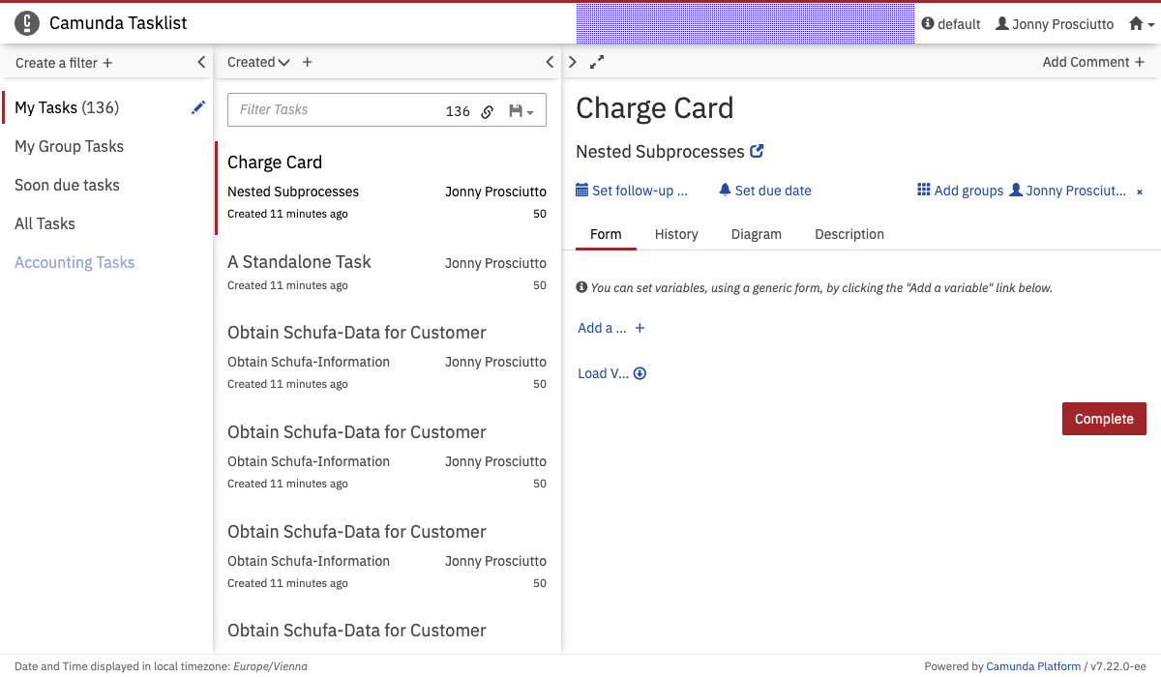Collapse the task list panel chevron
Screen dimensions: 1161x677
pyautogui.click(x=550, y=62)
